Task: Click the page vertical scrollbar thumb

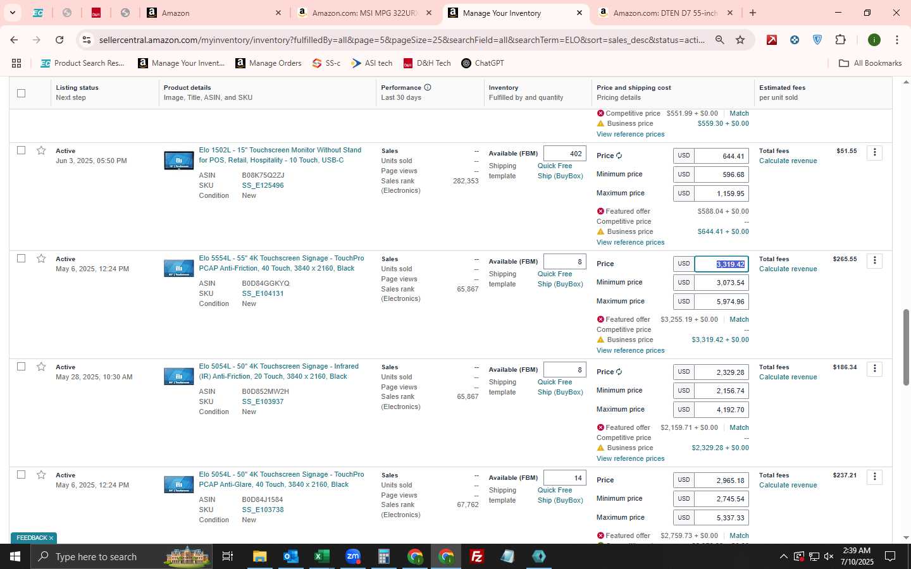Action: click(x=906, y=346)
